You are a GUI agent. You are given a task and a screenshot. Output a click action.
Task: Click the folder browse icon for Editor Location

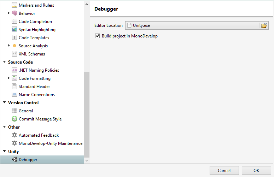pyautogui.click(x=264, y=25)
